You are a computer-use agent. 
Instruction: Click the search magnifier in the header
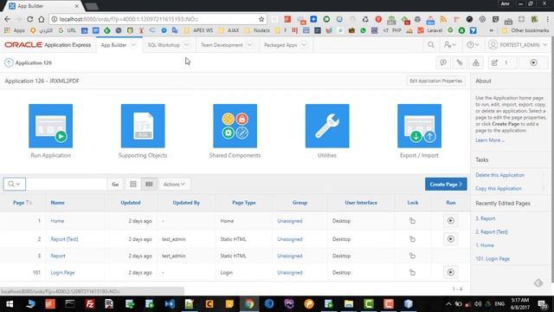[x=431, y=45]
